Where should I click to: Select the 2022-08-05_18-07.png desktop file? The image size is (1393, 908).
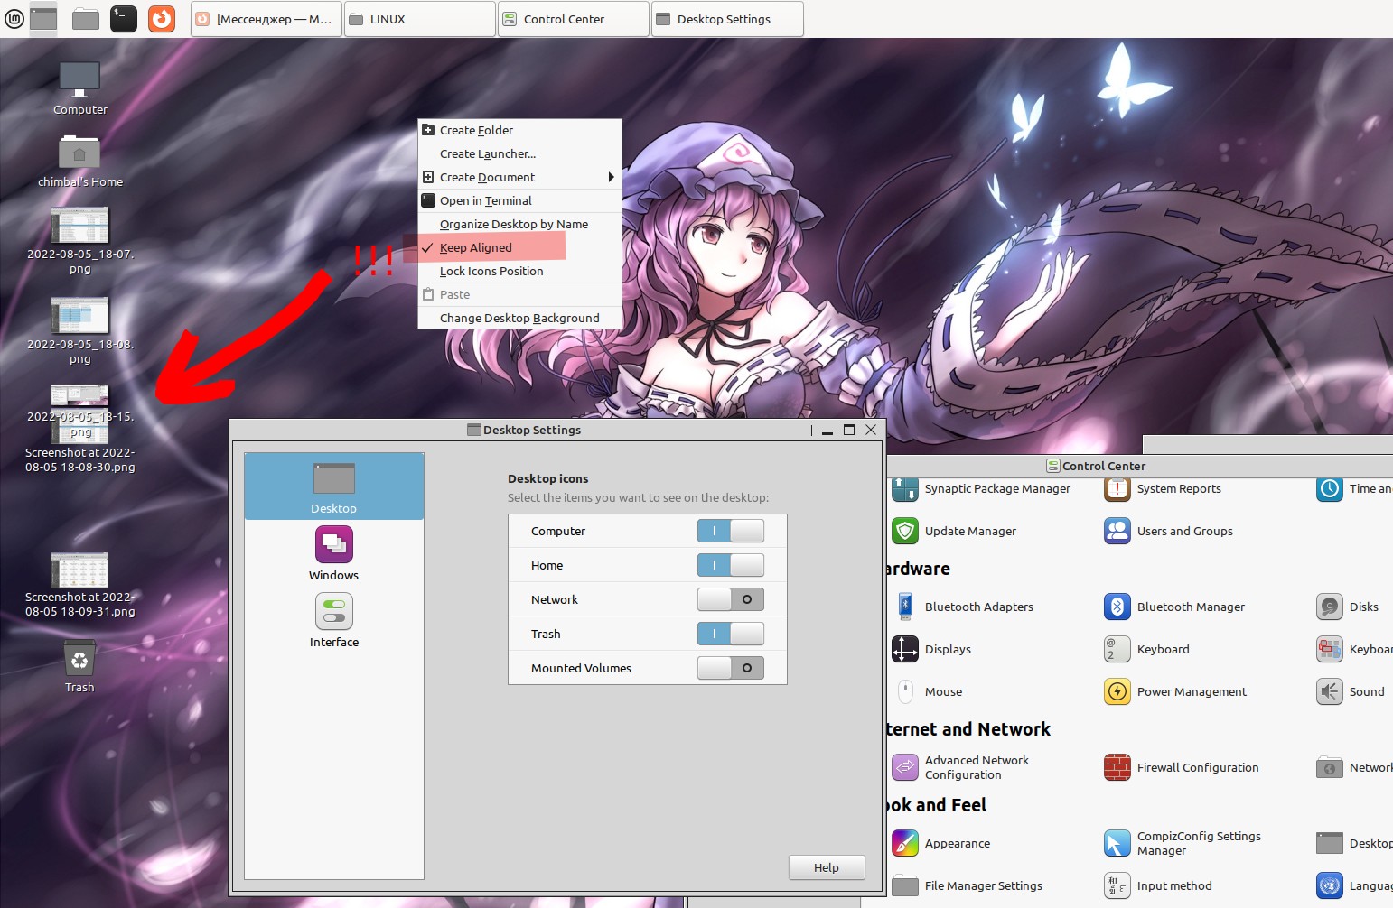[x=79, y=240]
